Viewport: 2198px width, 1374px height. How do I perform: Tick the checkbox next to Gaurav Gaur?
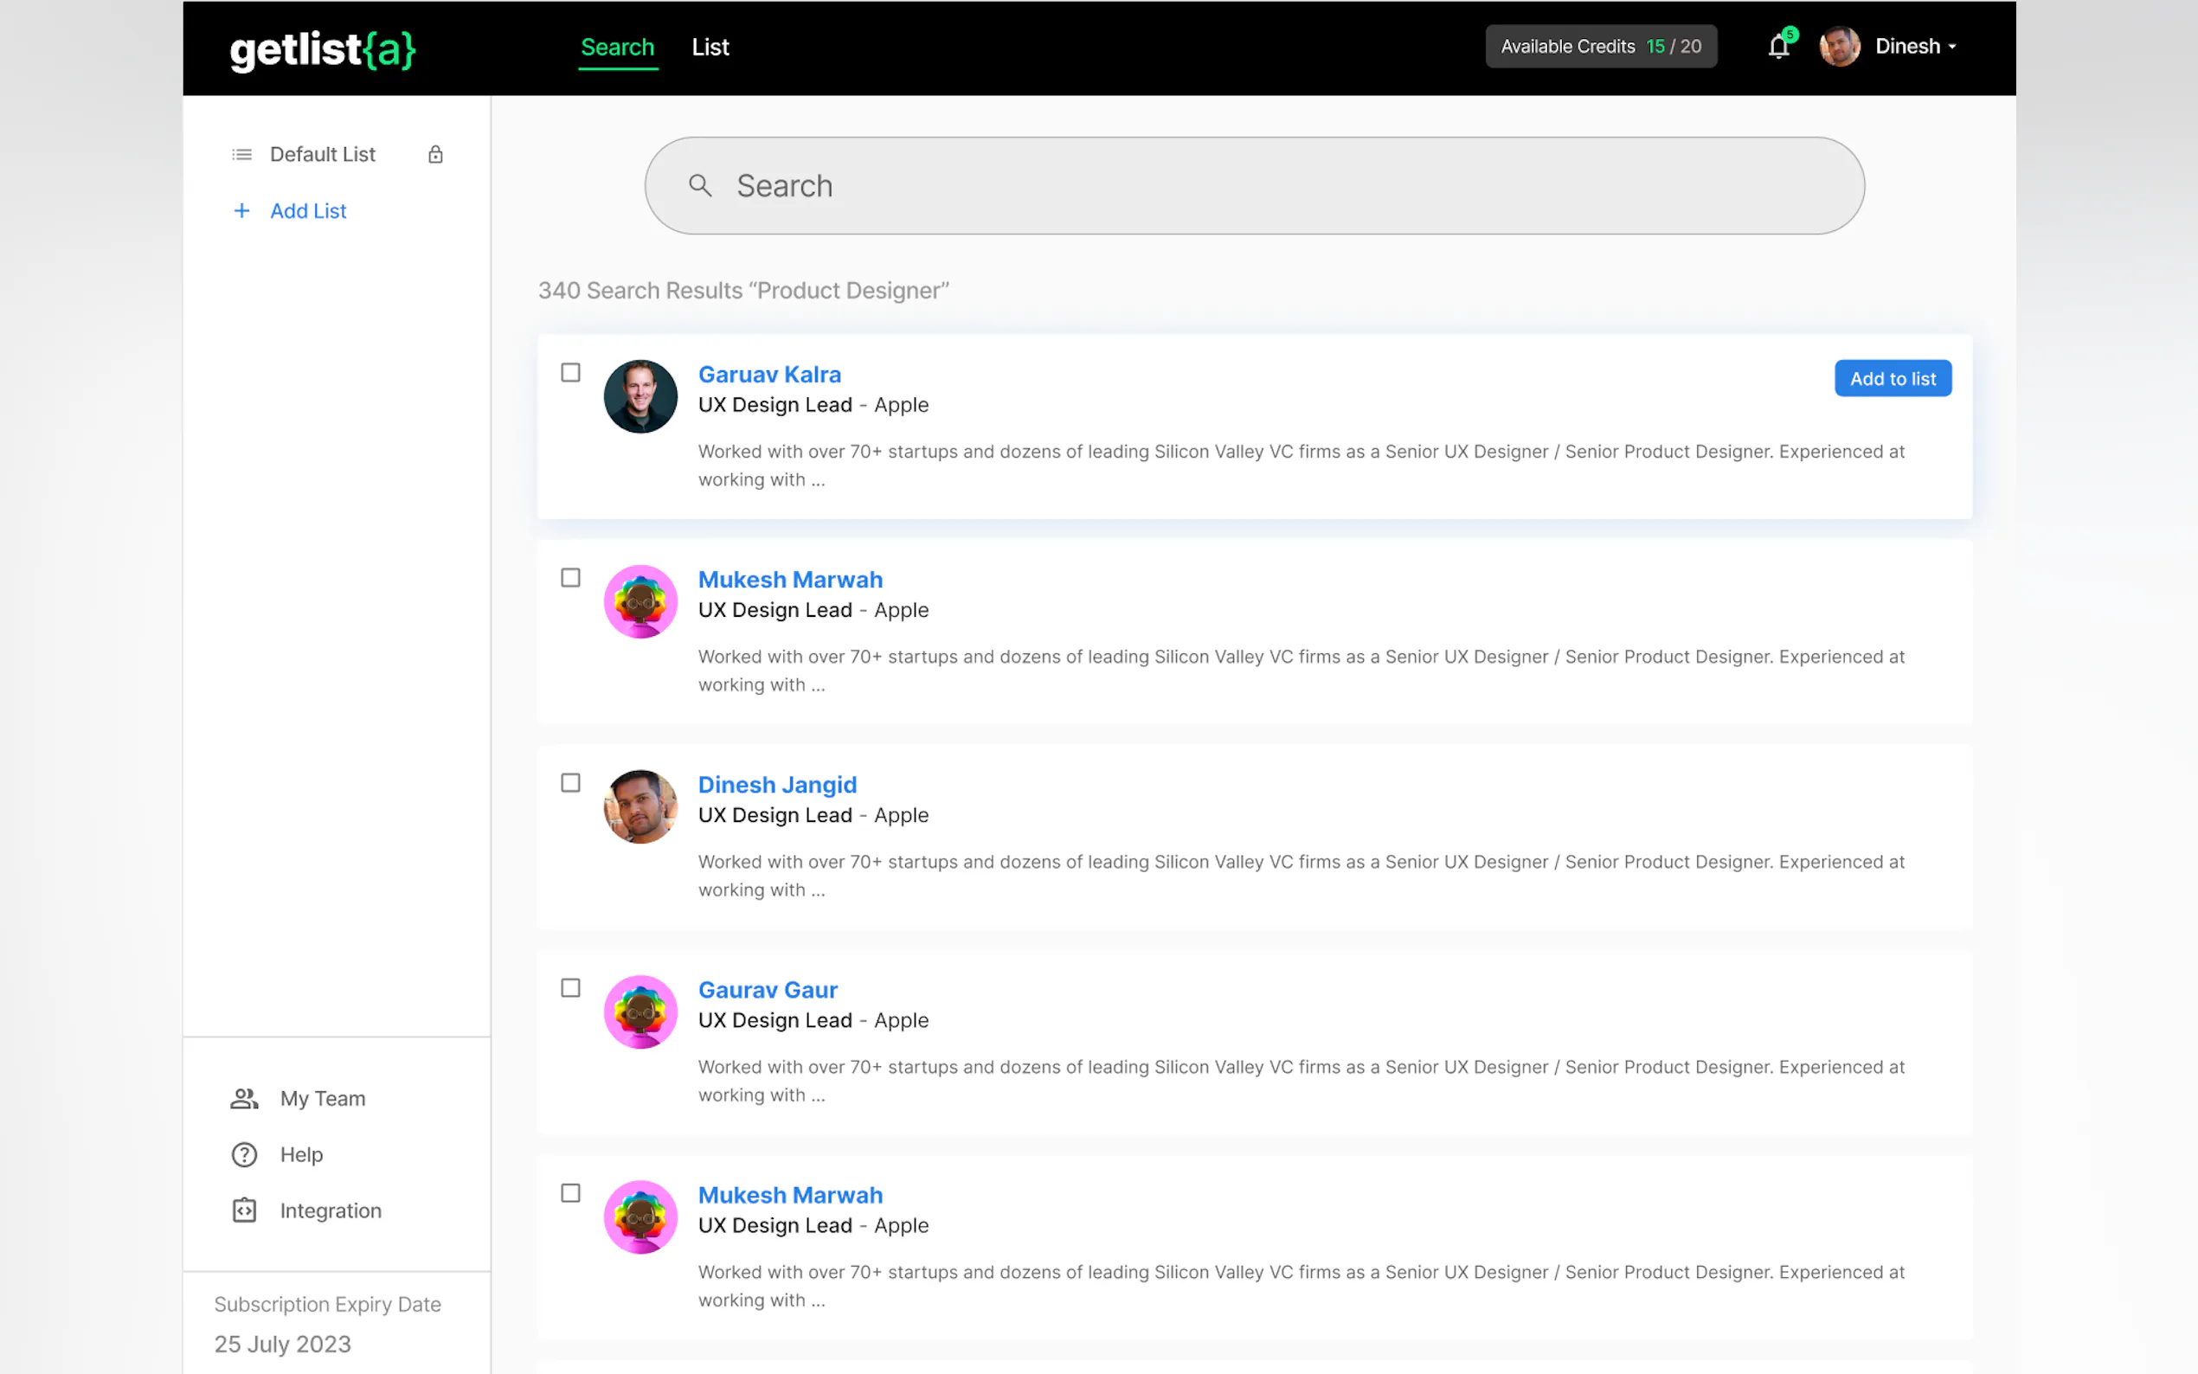click(570, 988)
